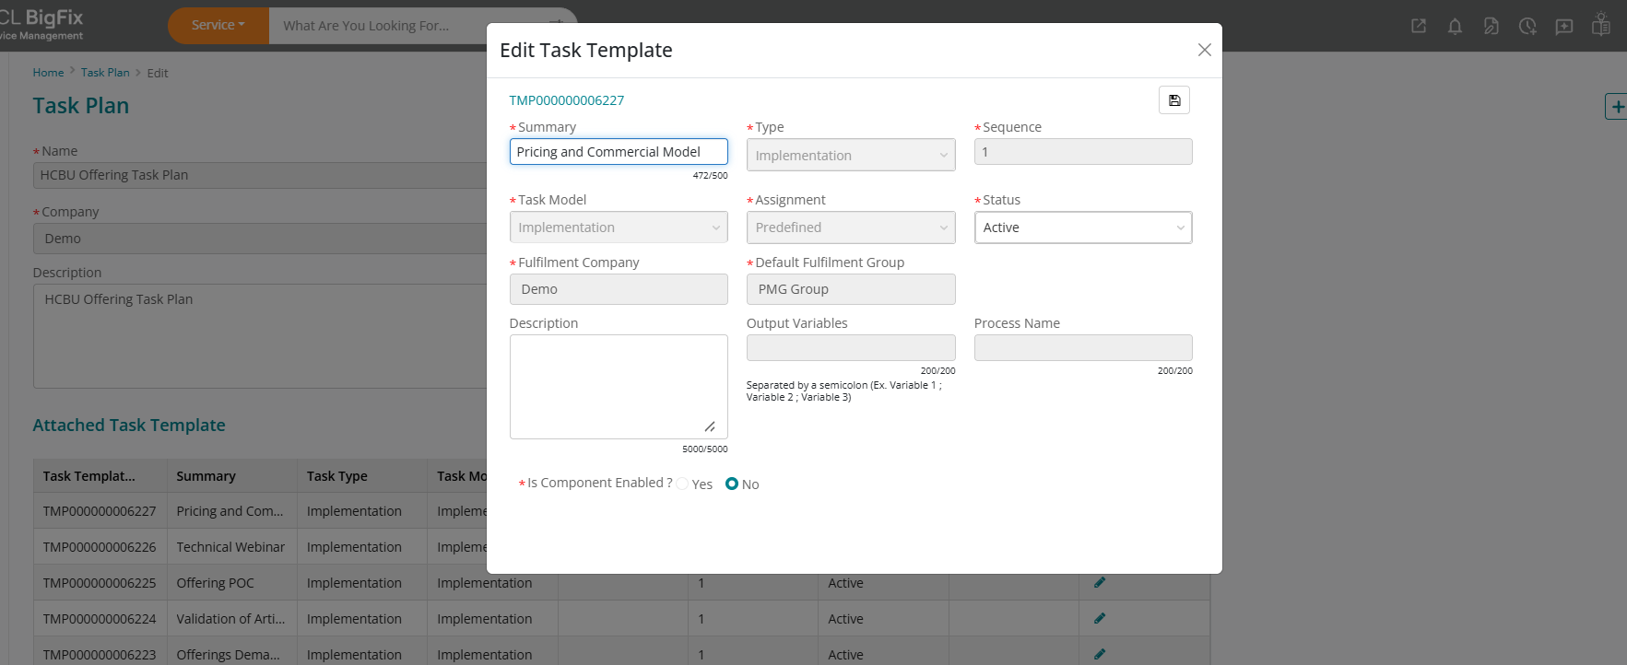This screenshot has height=665, width=1627.
Task: Go to Task Plan breadcrumb
Action: point(105,73)
